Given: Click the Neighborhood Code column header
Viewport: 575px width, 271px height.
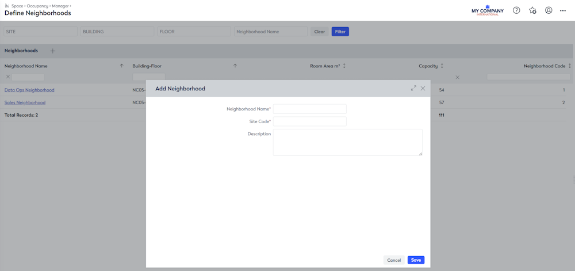Looking at the screenshot, I should tap(545, 66).
